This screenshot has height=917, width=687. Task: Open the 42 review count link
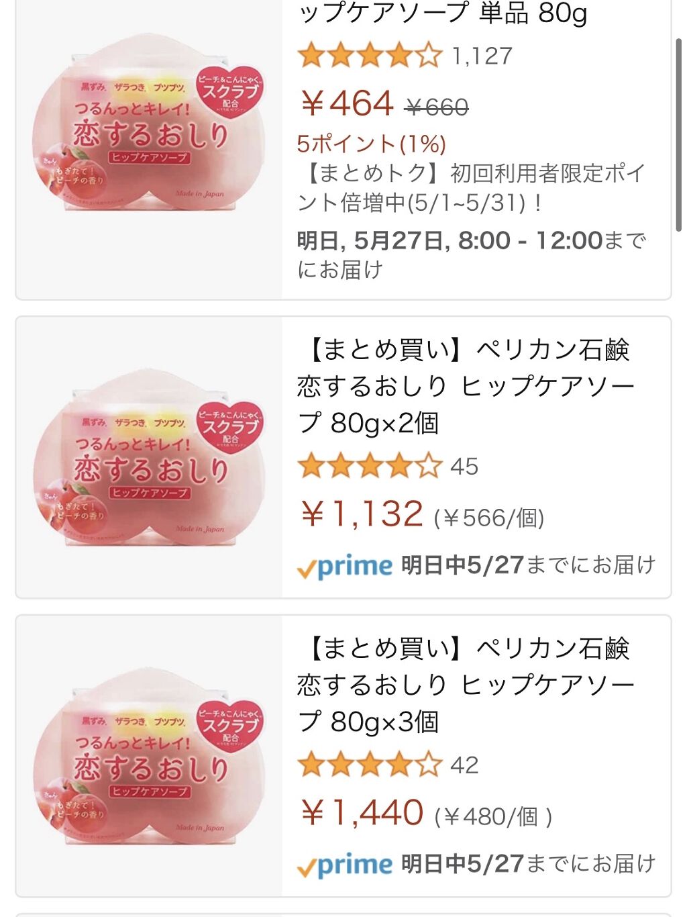pyautogui.click(x=464, y=765)
